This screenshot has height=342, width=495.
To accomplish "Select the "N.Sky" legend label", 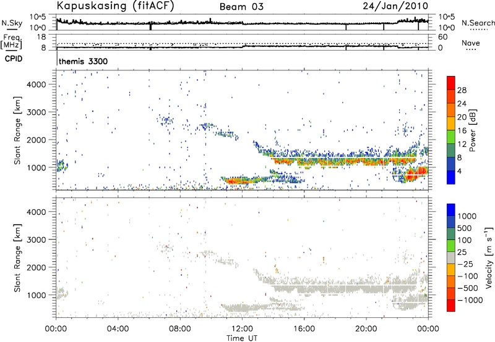I will coord(12,23).
